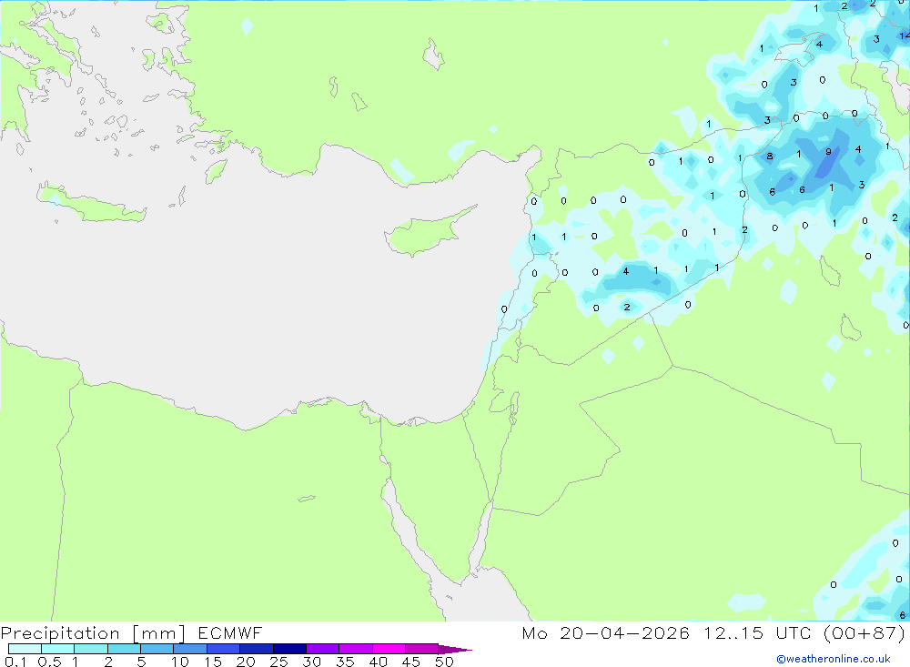Click the ECMWF model label
The height and width of the screenshot is (667, 910).
pos(230,632)
